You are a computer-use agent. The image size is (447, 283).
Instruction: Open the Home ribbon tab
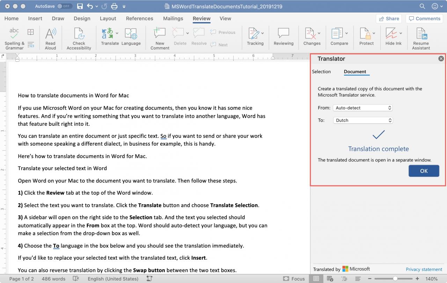tap(12, 18)
